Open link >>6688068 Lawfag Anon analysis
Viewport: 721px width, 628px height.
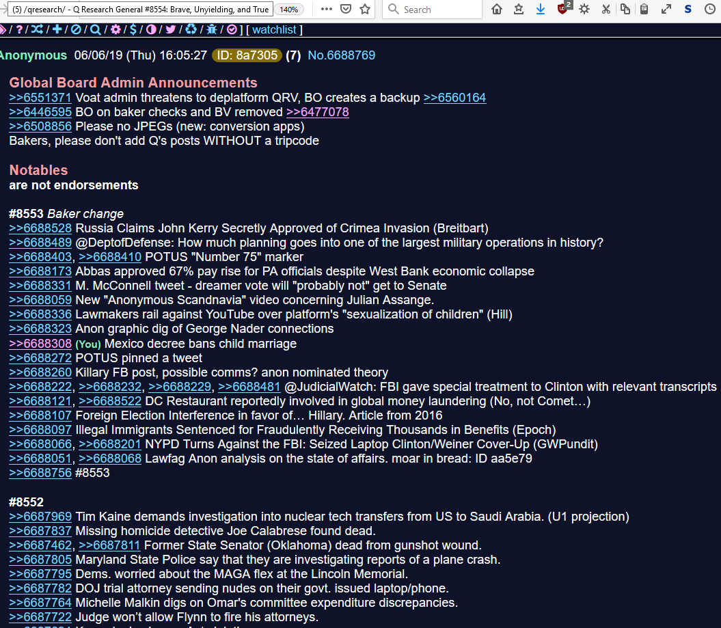(110, 459)
